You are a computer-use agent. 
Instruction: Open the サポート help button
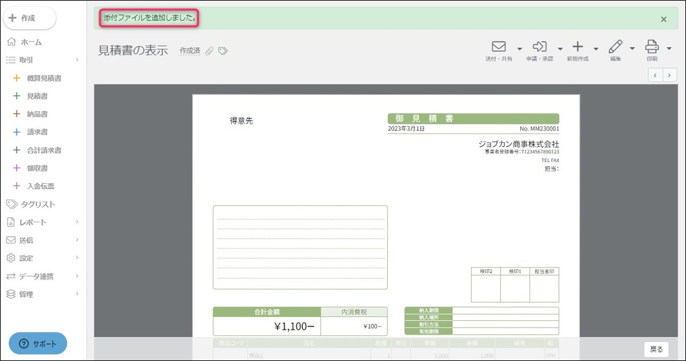click(38, 343)
